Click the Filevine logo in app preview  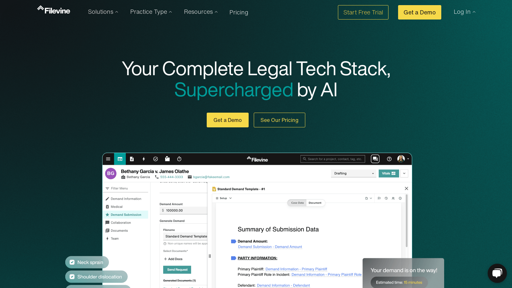257,159
